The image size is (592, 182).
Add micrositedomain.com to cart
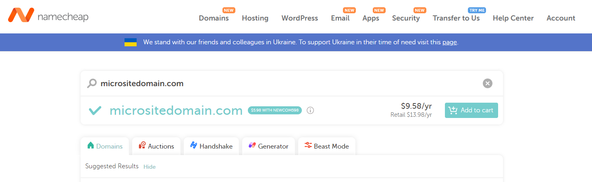tap(472, 110)
